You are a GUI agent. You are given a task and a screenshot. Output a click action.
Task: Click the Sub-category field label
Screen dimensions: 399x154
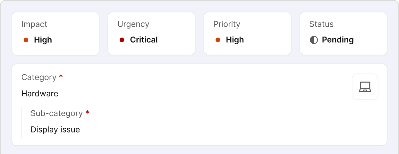tap(56, 113)
